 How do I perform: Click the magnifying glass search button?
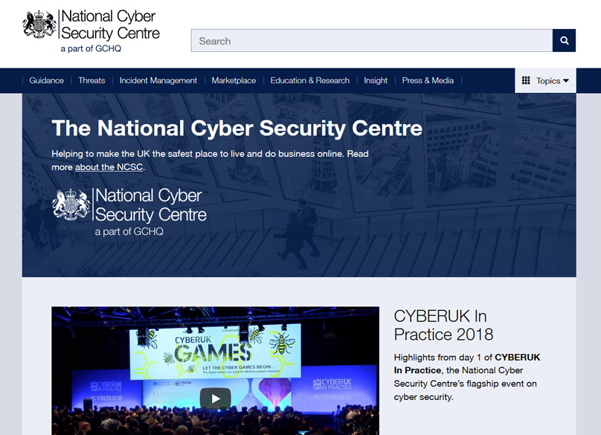coord(564,40)
